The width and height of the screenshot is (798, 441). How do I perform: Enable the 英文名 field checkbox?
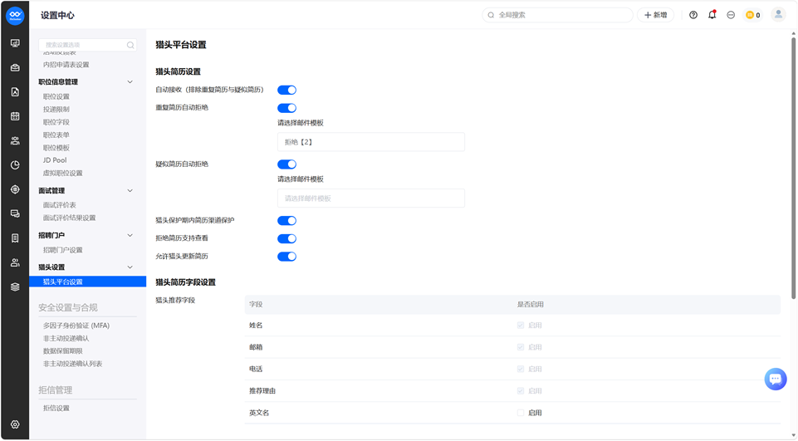(520, 413)
